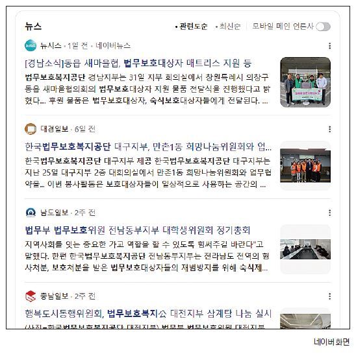Open the three-dot menu for 남도일보 article
Image resolution: width=356 pixels, height=354 pixels.
(329, 213)
